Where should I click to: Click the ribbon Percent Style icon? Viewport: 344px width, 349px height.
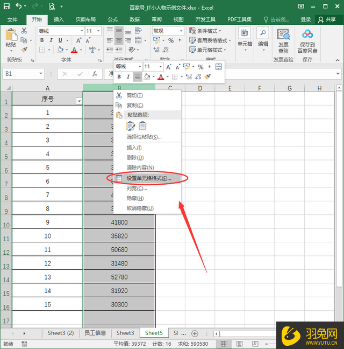point(171,40)
